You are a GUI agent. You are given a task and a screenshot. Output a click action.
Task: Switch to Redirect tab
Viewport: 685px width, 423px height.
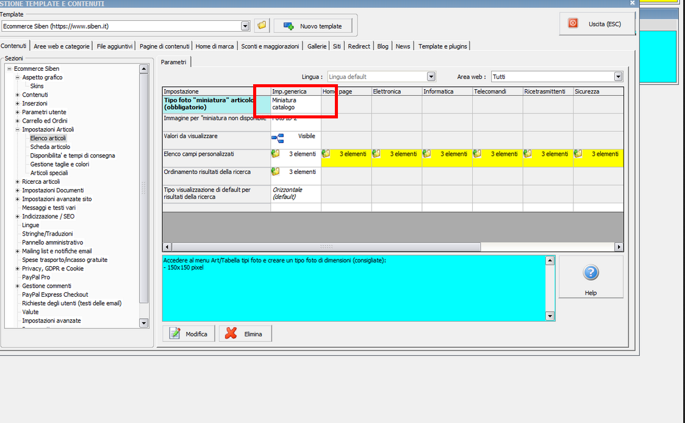[x=359, y=46]
